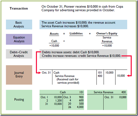
Task: Click the underlined "Liabilities" equation heading
Action: point(76,34)
